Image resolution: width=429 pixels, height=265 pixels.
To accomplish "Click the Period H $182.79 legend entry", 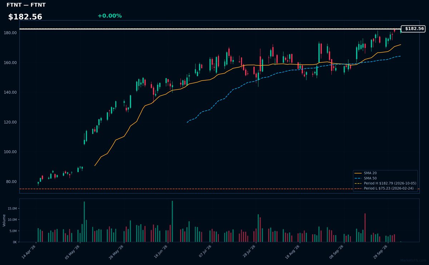I will [385, 183].
